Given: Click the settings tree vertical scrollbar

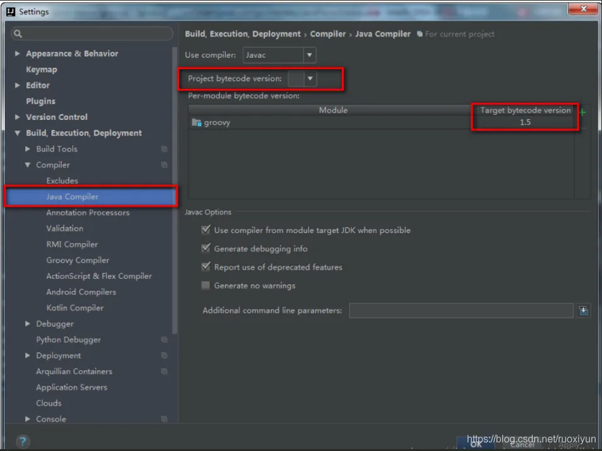Looking at the screenshot, I should click(175, 190).
